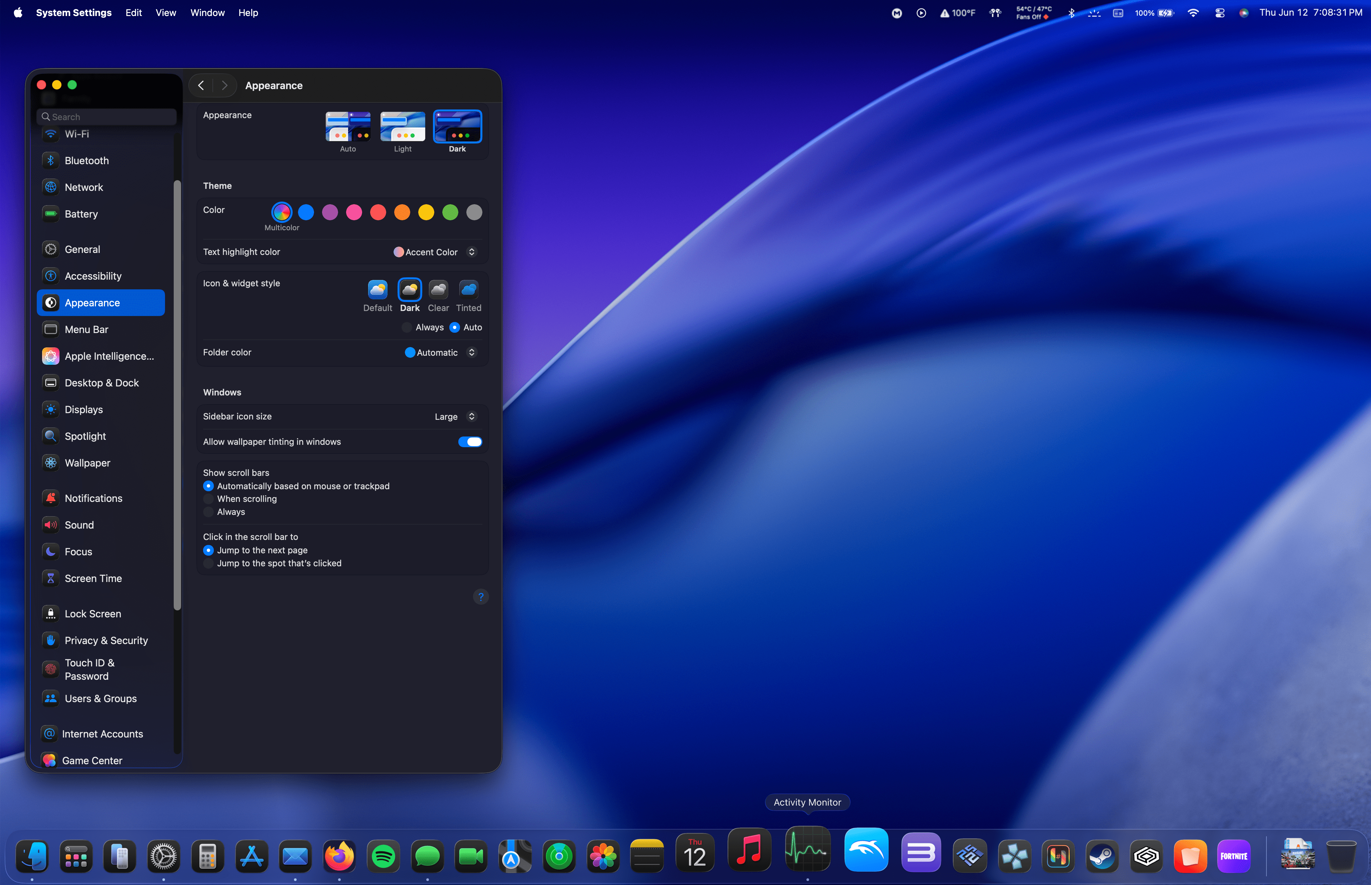
Task: Open the Window menu
Action: pos(207,13)
